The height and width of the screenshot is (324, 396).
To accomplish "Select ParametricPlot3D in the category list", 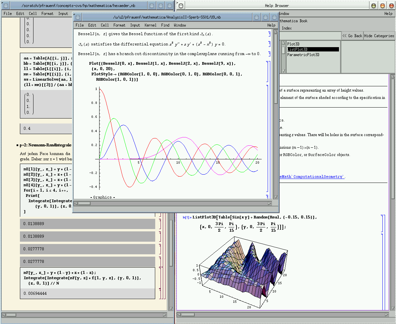I will point(303,55).
